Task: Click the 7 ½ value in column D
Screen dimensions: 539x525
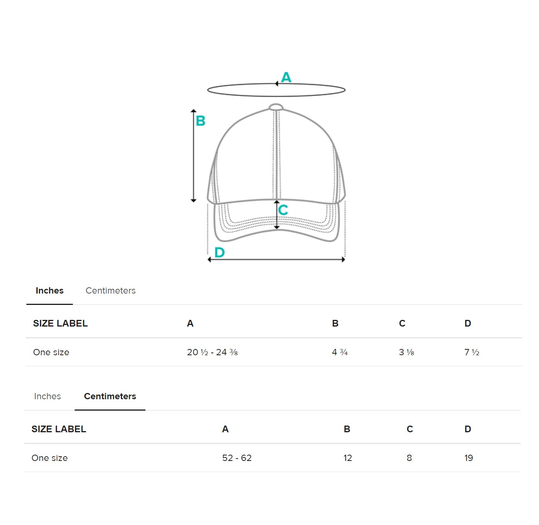Action: pyautogui.click(x=472, y=352)
